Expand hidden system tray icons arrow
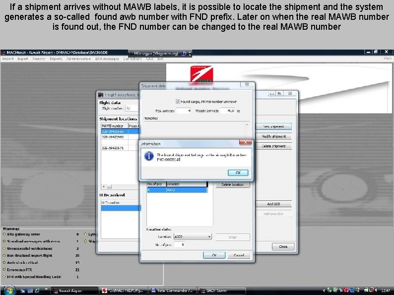The height and width of the screenshot is (295, 394). tap(324, 291)
